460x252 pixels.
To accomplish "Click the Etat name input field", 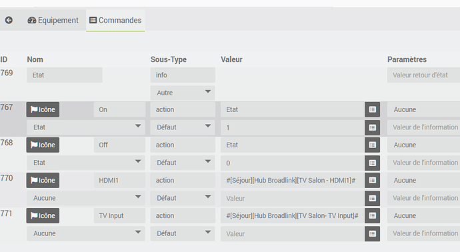I will [65, 75].
